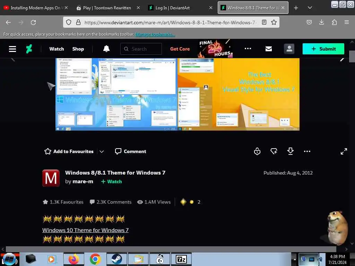Screen dimensions: 355x266
Task: View the 1.3K Favourites count
Action: pyautogui.click(x=63, y=202)
